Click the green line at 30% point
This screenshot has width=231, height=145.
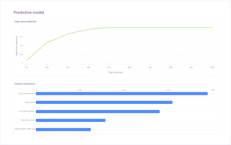(68, 34)
